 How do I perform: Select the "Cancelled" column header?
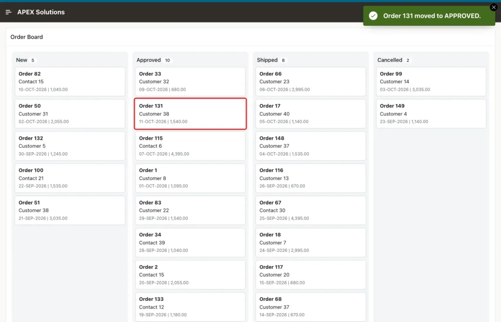[390, 60]
